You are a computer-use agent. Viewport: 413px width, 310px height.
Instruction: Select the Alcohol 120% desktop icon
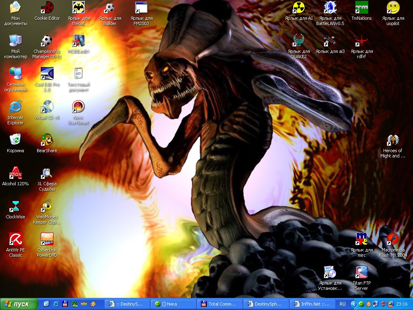tap(15, 177)
